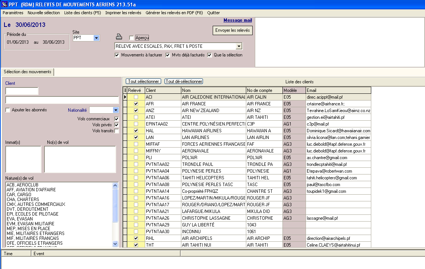Expand the relevé type dropdown list
The height and width of the screenshot is (269, 425).
[x=239, y=46]
